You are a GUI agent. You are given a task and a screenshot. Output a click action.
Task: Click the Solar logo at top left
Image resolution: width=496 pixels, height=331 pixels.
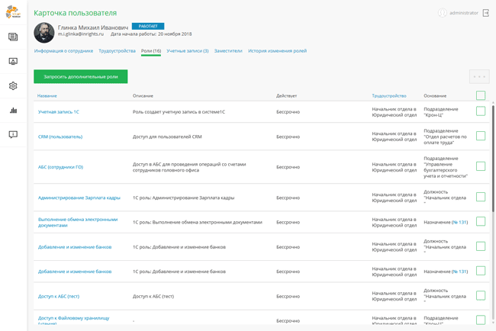pyautogui.click(x=13, y=12)
